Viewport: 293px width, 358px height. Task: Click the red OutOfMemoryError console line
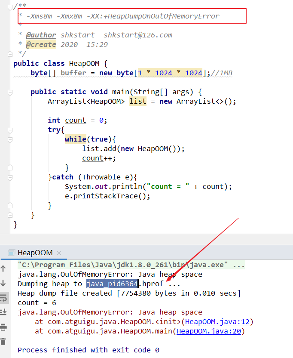coord(110,312)
